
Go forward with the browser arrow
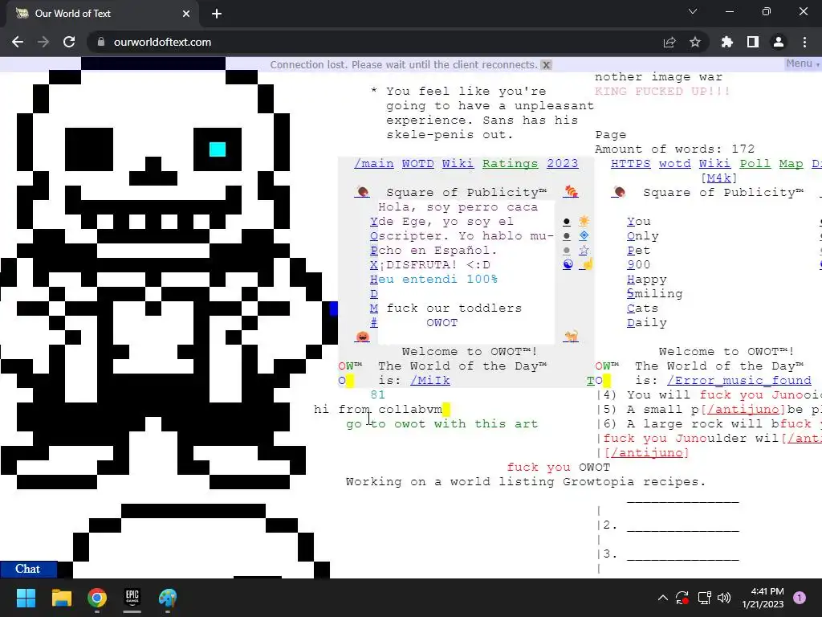[x=43, y=42]
